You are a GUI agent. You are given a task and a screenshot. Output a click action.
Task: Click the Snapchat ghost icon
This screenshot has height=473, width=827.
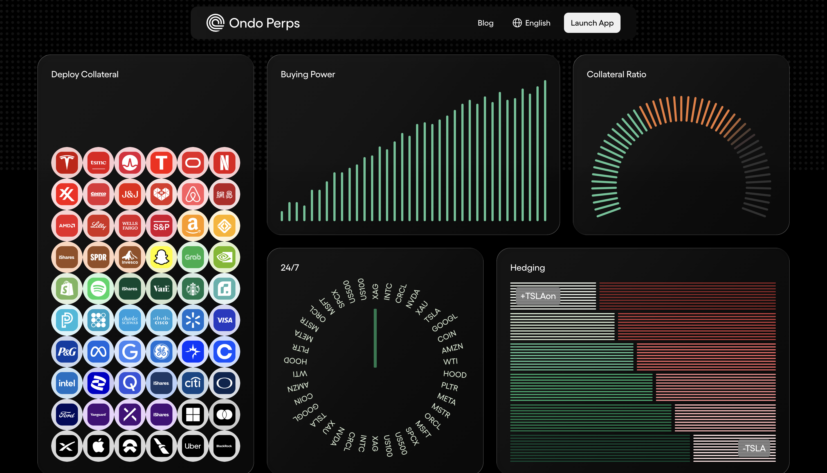click(x=161, y=257)
